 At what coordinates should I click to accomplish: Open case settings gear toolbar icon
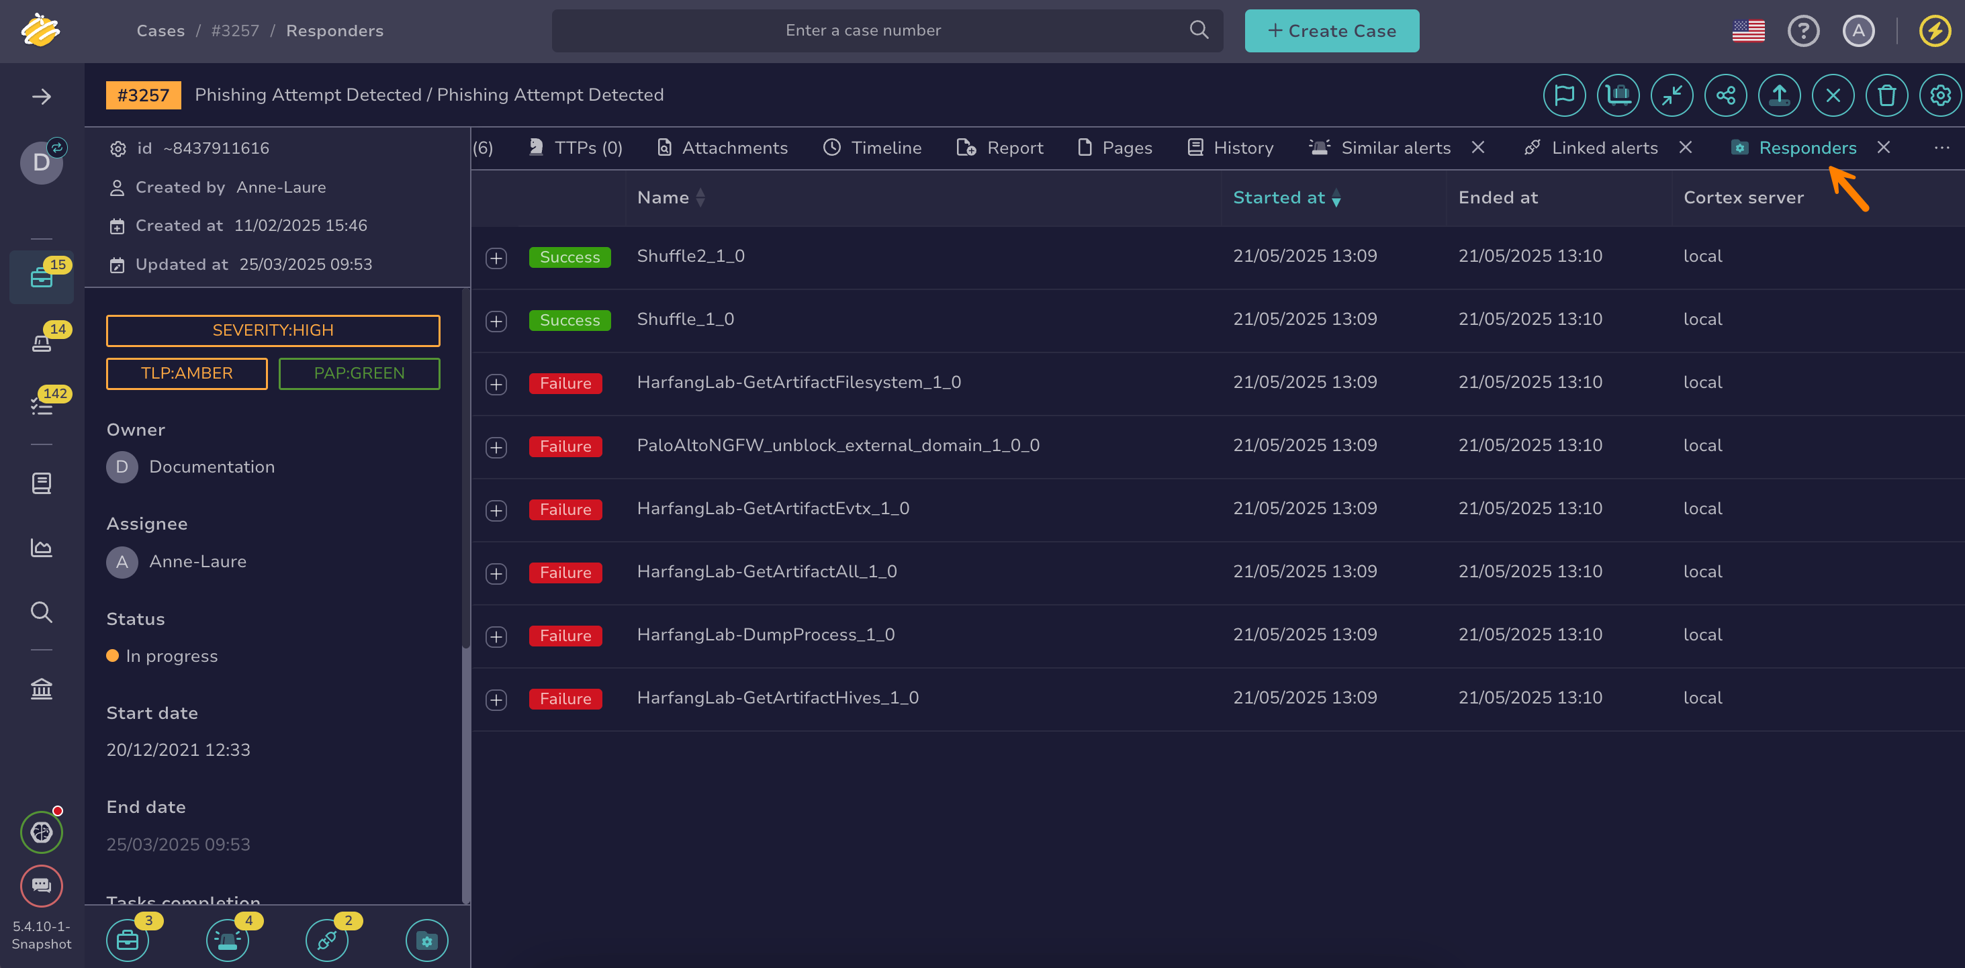click(1940, 95)
